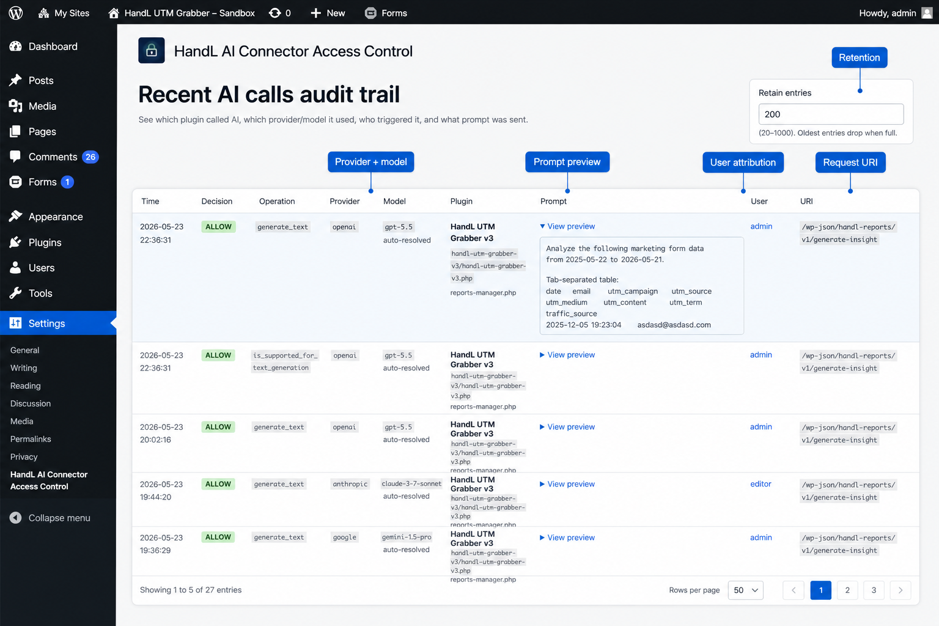Click Howdy, admin account text
Viewport: 939px width, 626px height.
coord(887,13)
